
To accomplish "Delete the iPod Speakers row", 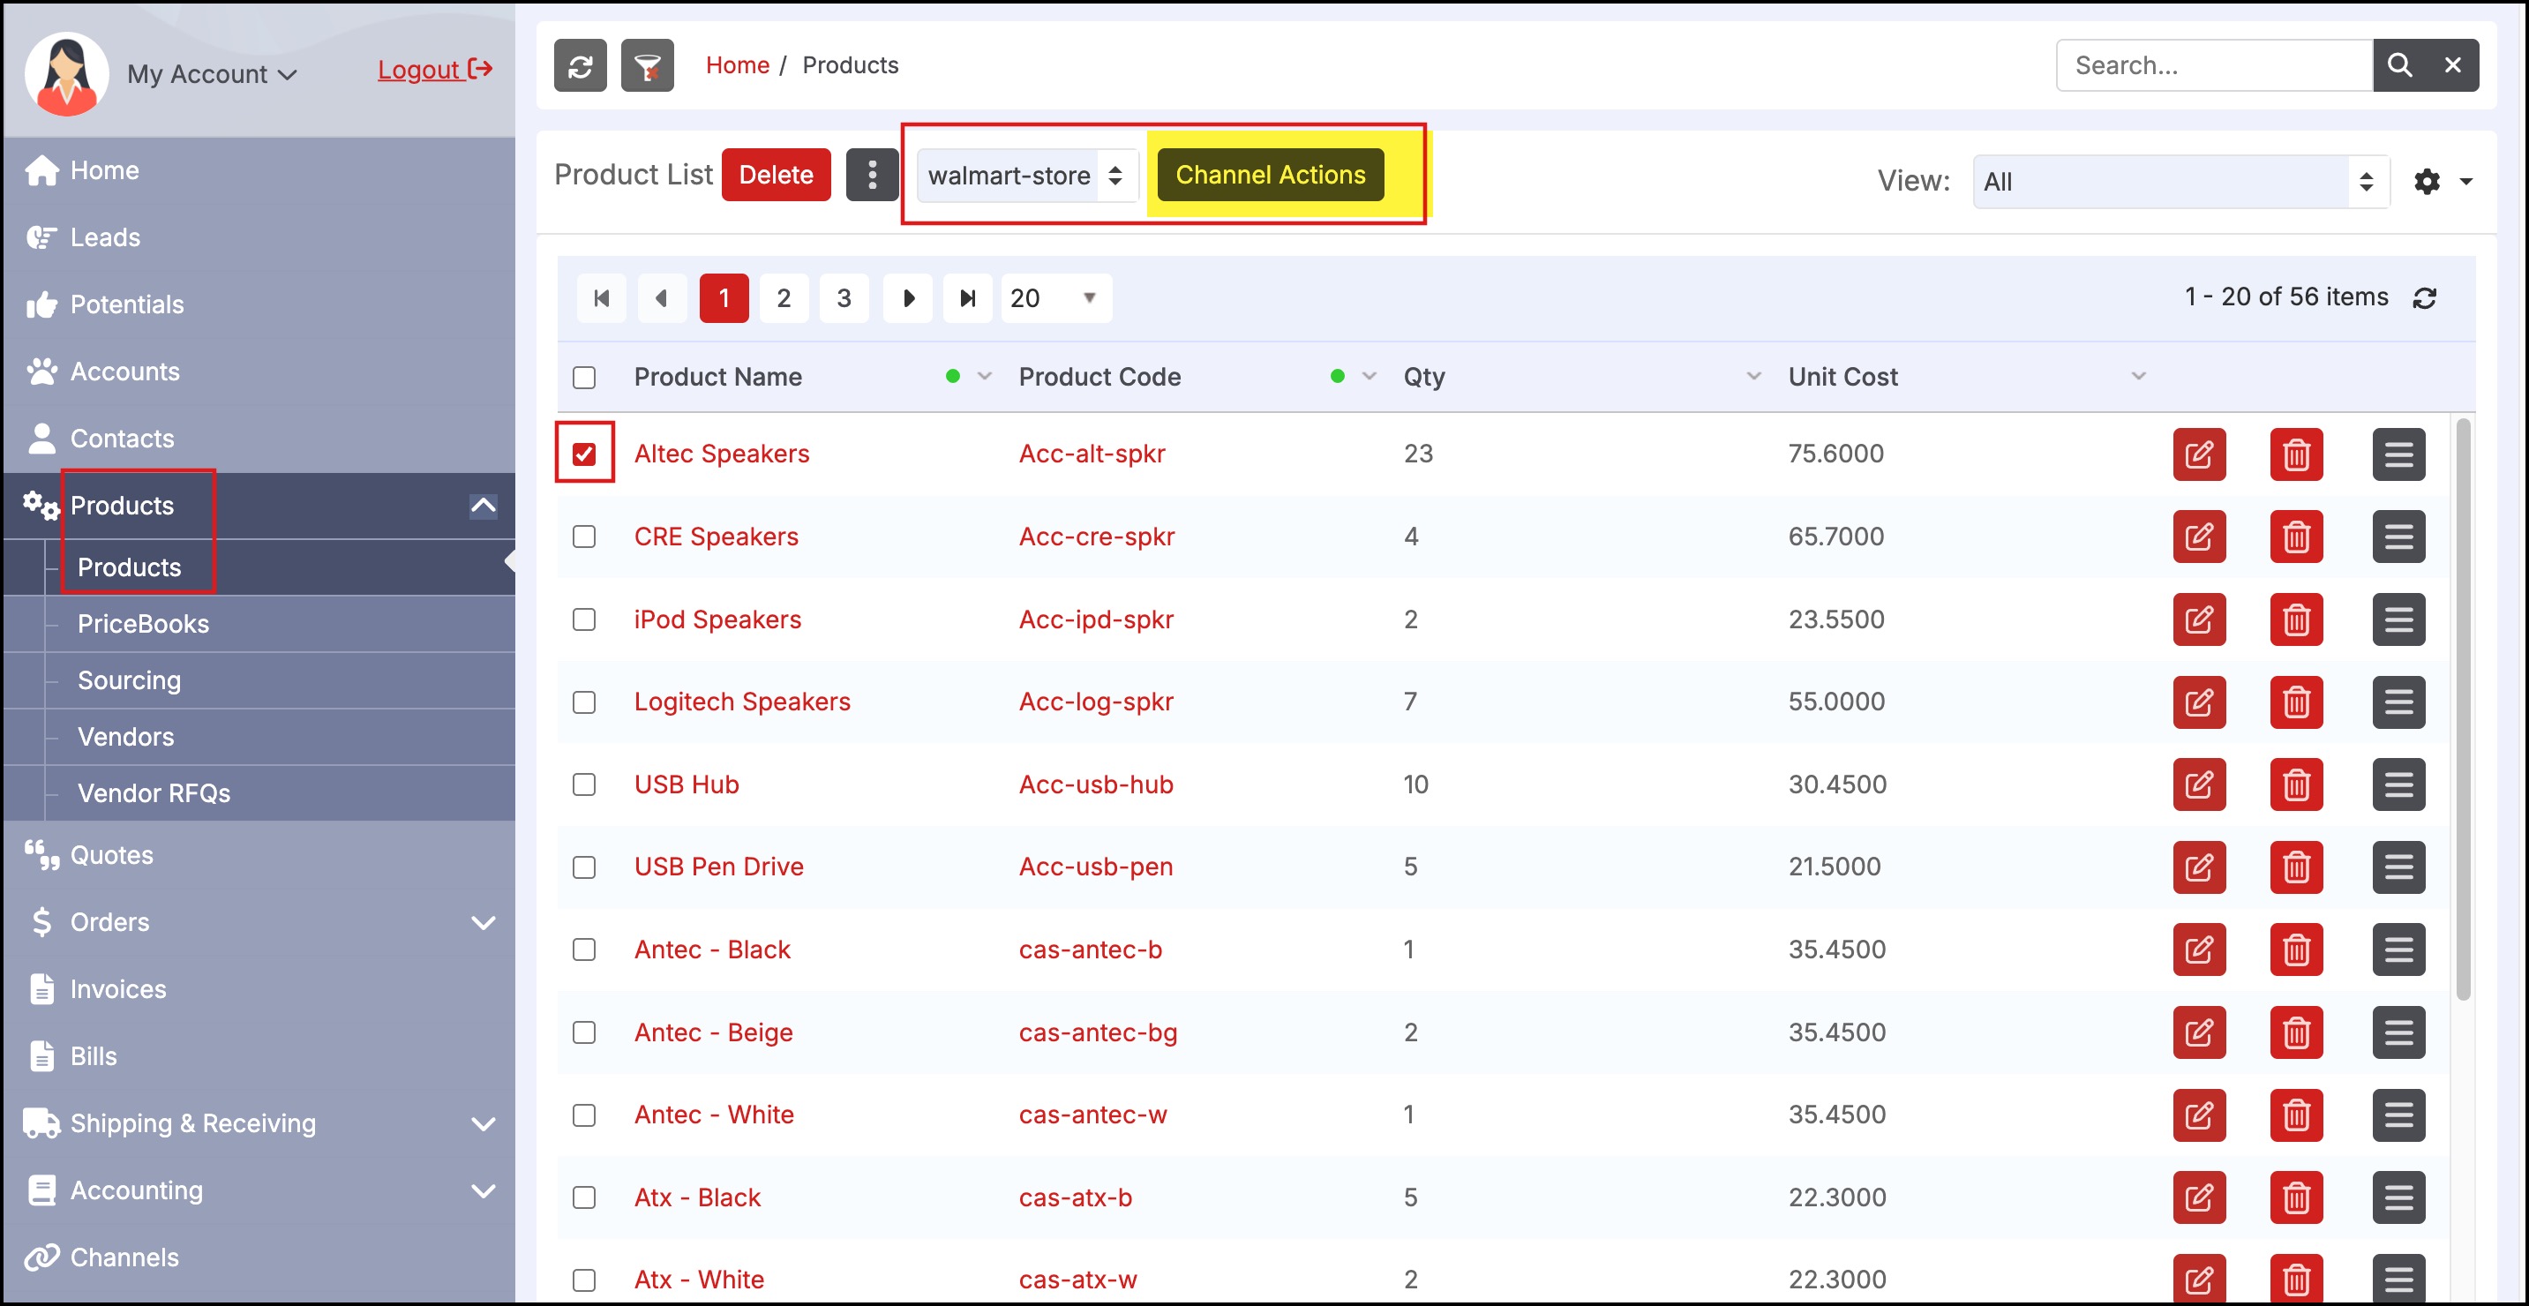I will pos(2296,619).
